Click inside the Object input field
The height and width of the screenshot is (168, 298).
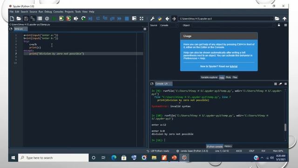(232, 25)
